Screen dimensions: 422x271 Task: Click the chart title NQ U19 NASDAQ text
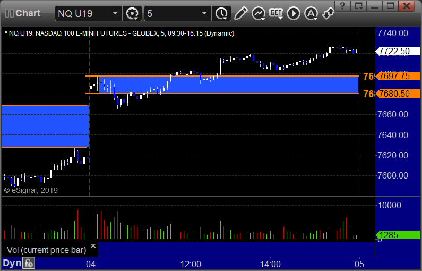119,33
